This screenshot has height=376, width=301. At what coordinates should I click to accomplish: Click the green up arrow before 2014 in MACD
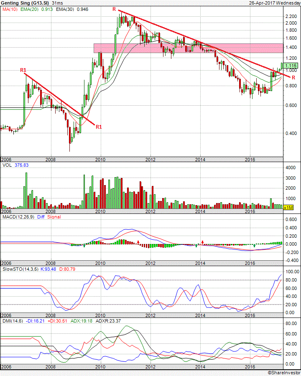pos(196,246)
